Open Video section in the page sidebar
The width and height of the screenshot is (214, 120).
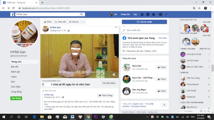[x=14, y=77]
